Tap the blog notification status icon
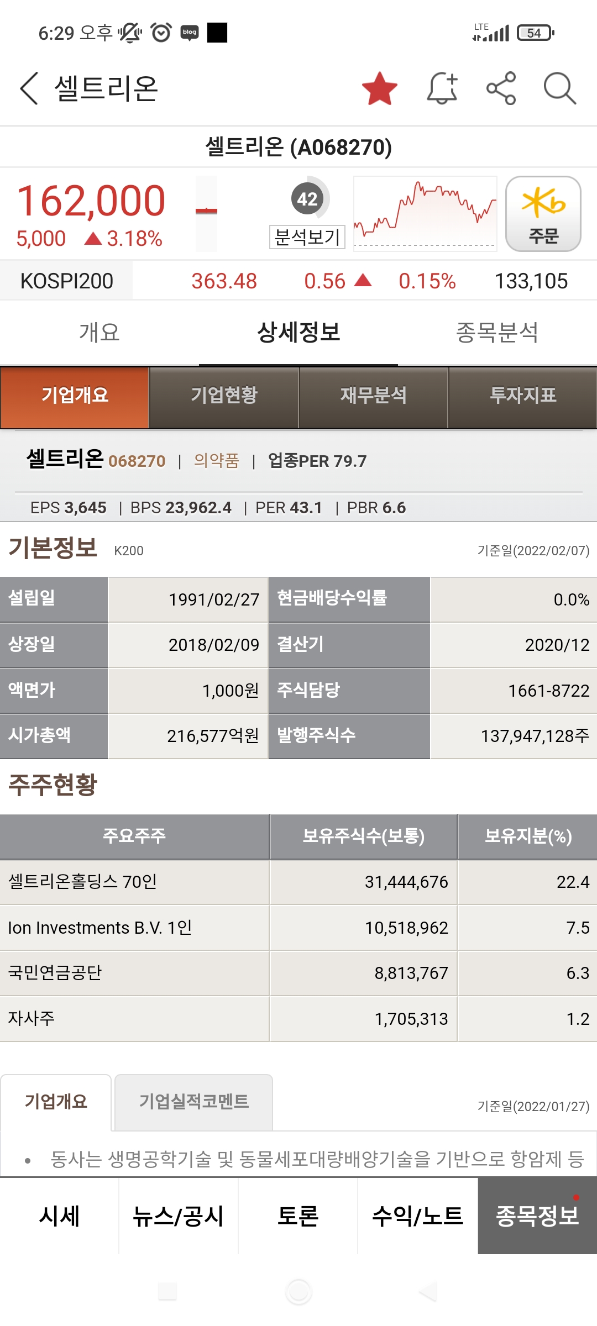This screenshot has width=597, height=1326. tap(190, 33)
